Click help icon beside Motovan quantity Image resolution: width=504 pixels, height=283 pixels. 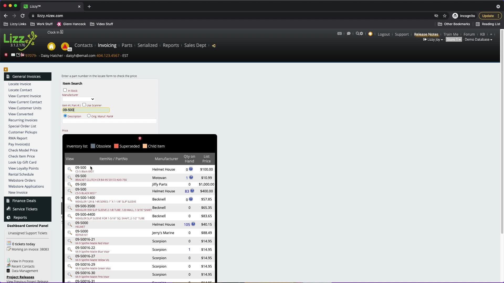(191, 177)
